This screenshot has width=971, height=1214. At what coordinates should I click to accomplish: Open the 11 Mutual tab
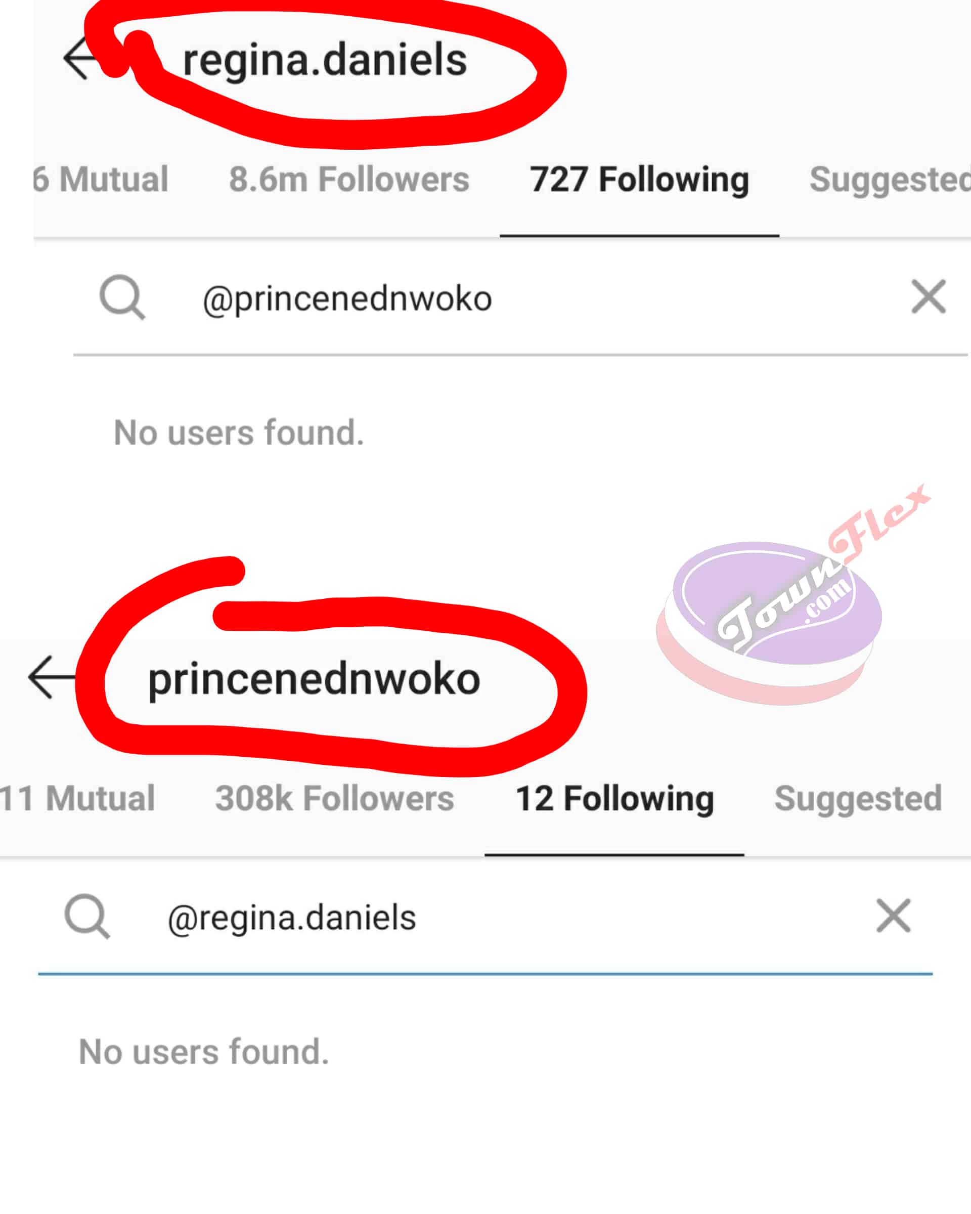point(77,798)
